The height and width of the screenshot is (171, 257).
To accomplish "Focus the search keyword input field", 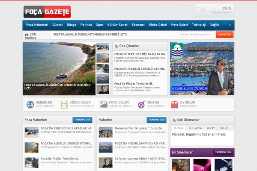I will [197, 35].
